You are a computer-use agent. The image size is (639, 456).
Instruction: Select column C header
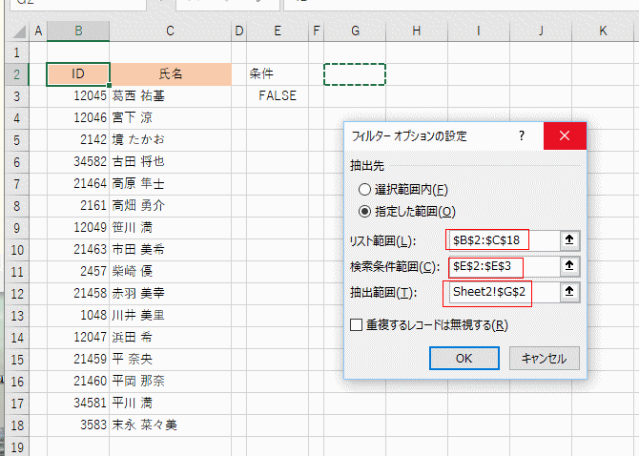pos(170,31)
